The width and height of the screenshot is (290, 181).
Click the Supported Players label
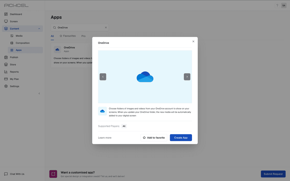pyautogui.click(x=109, y=126)
